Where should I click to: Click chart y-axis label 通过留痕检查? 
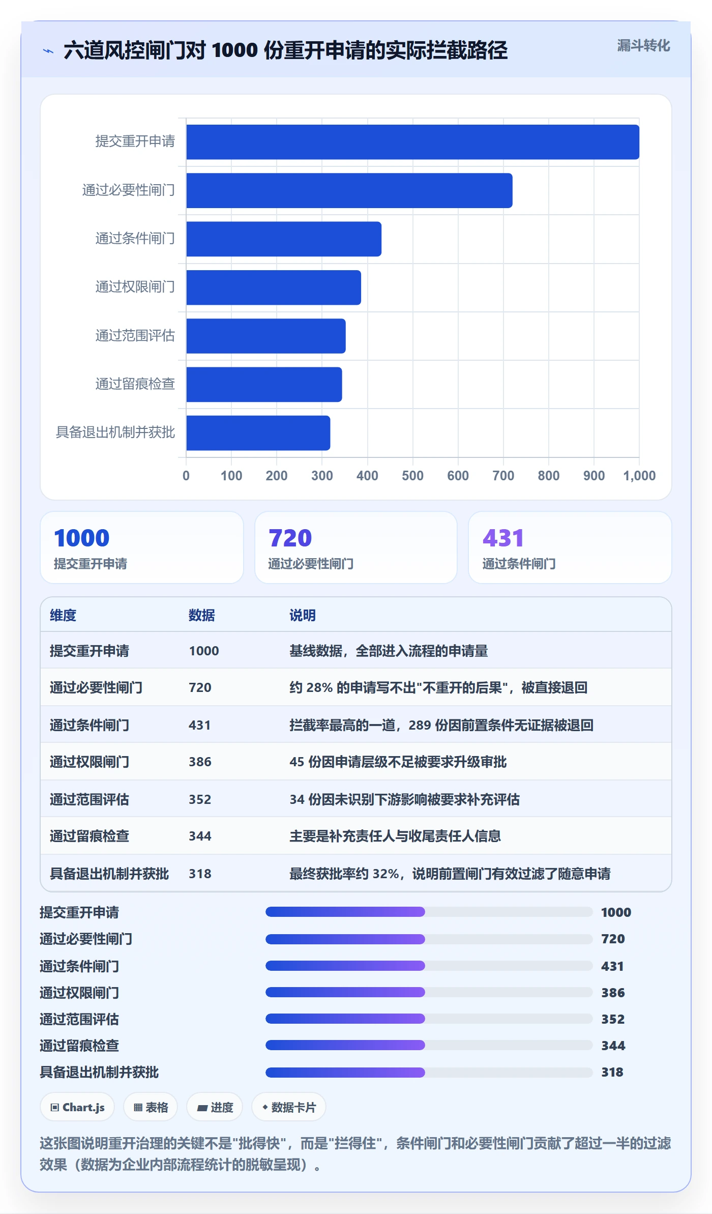[135, 384]
